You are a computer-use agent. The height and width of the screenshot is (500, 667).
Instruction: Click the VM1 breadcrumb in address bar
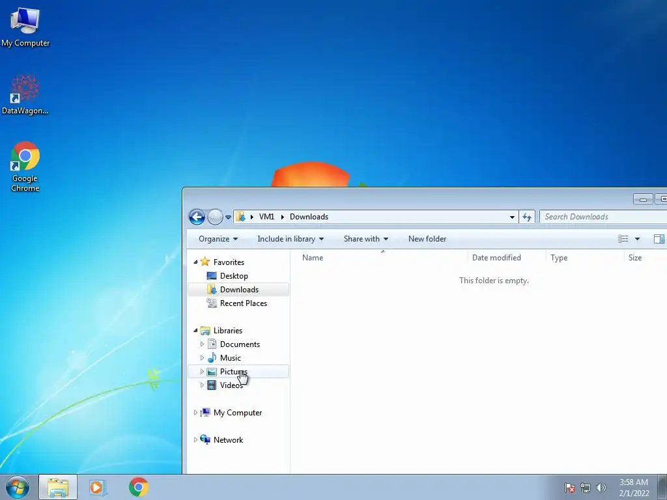click(266, 217)
